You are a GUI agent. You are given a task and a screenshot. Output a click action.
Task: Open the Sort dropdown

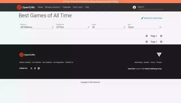tap(145, 27)
